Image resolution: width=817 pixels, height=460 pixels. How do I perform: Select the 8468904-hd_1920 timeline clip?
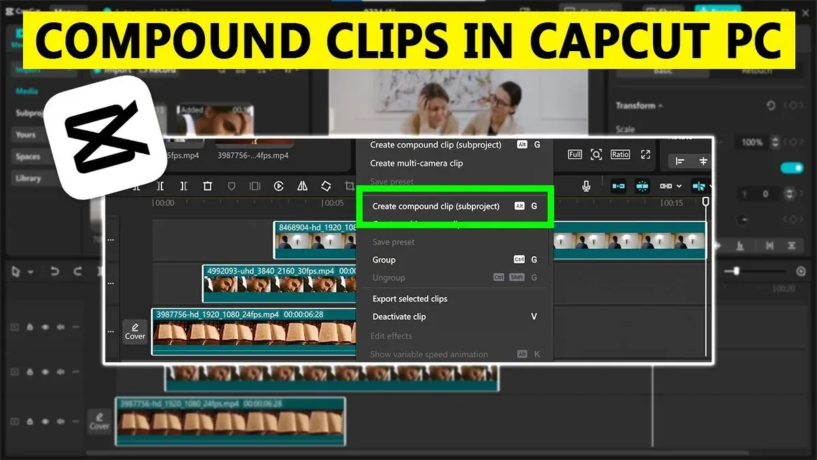coord(315,240)
